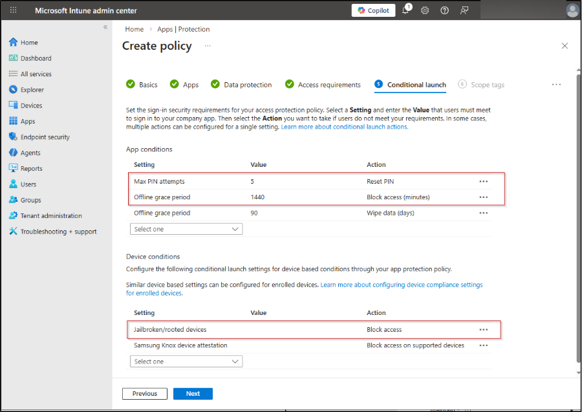Switch to the Data protection step
Viewport: 582px width, 412px height.
coord(247,85)
